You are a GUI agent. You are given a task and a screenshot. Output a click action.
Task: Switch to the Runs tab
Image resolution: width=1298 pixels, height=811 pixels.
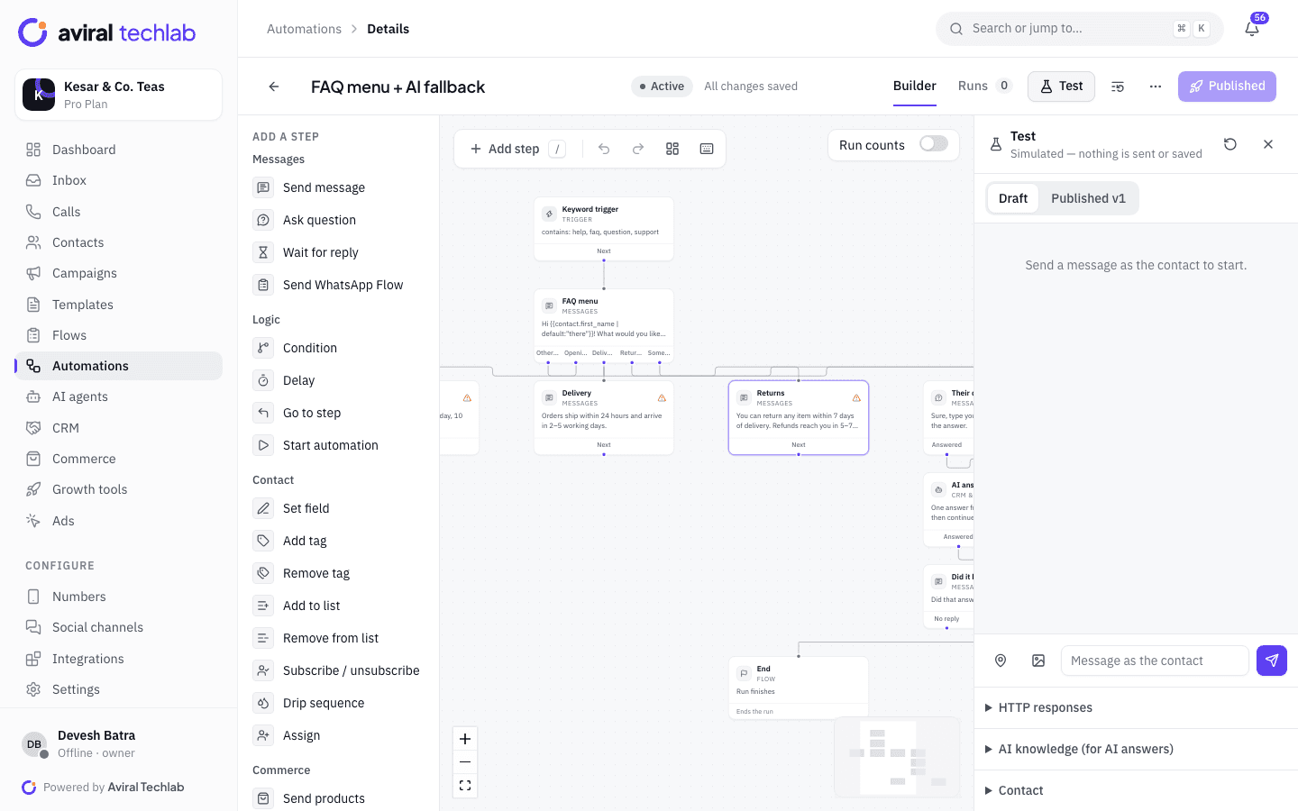985,87
